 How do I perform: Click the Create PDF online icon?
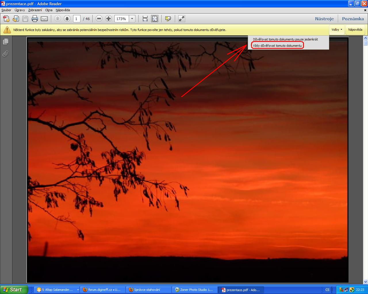(6, 19)
